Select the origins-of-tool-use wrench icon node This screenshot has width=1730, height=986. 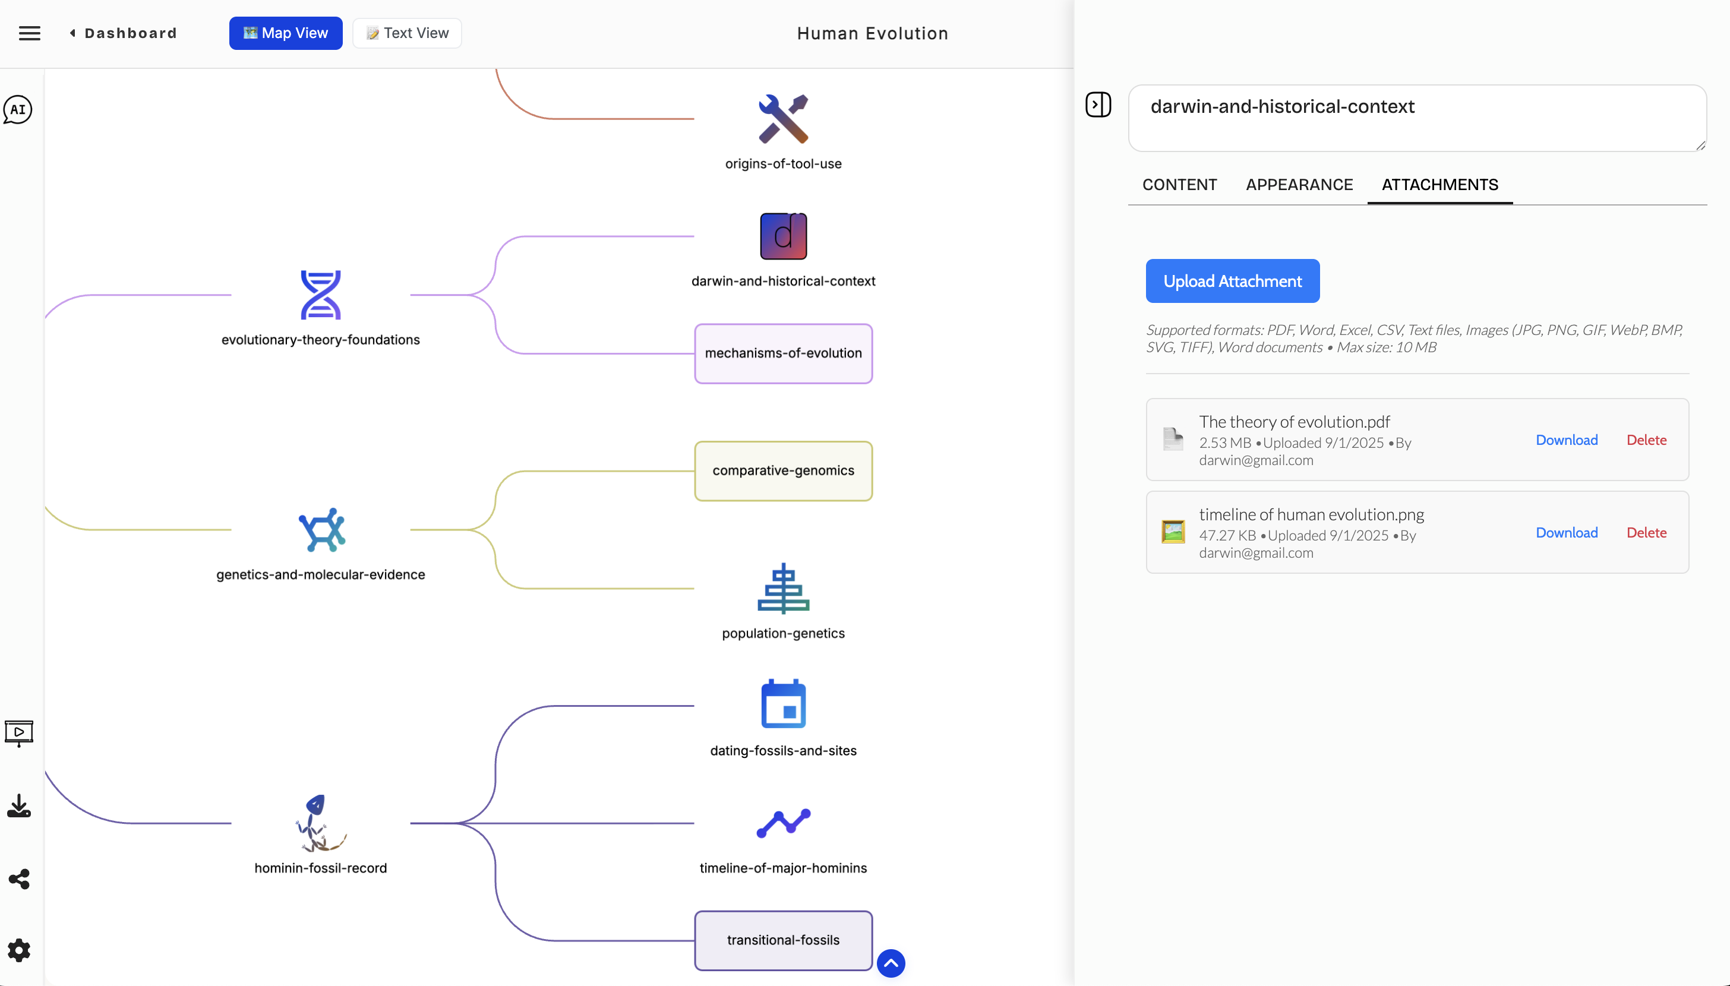click(783, 119)
